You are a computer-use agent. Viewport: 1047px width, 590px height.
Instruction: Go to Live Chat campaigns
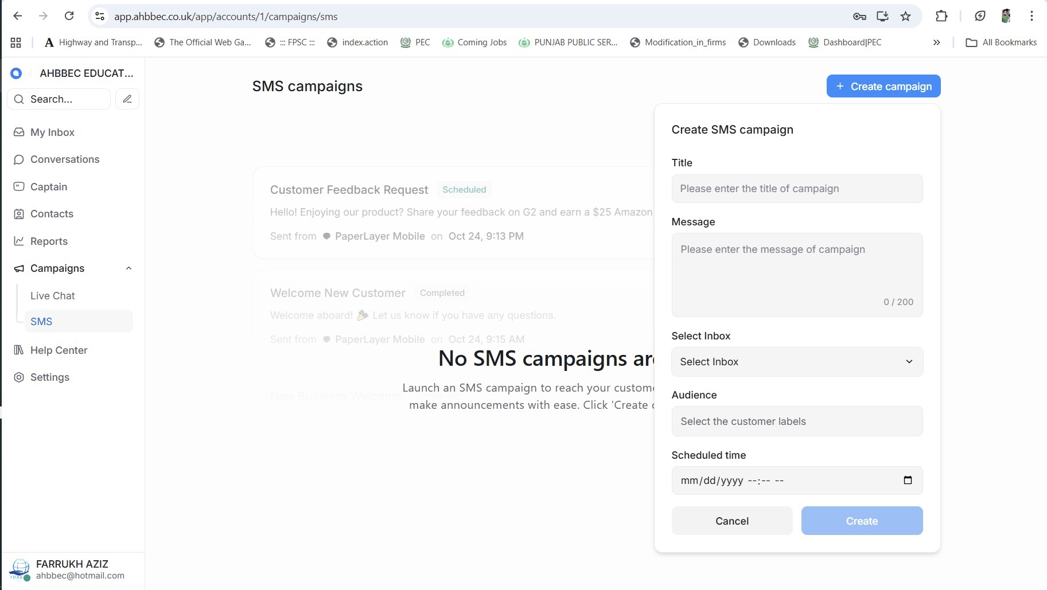tap(53, 296)
